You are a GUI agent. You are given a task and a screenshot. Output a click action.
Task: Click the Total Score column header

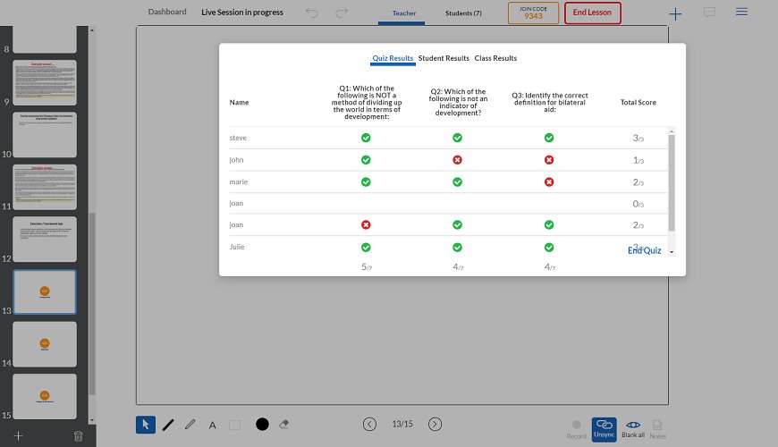click(638, 102)
